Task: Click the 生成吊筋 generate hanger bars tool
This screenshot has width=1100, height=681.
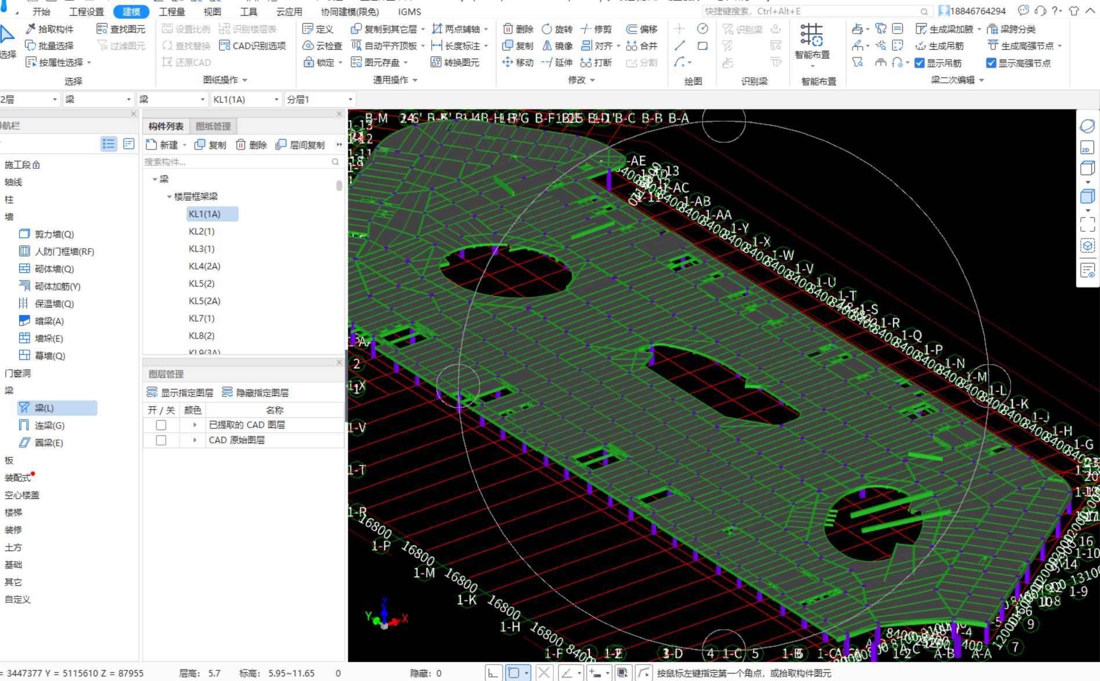Action: 939,46
